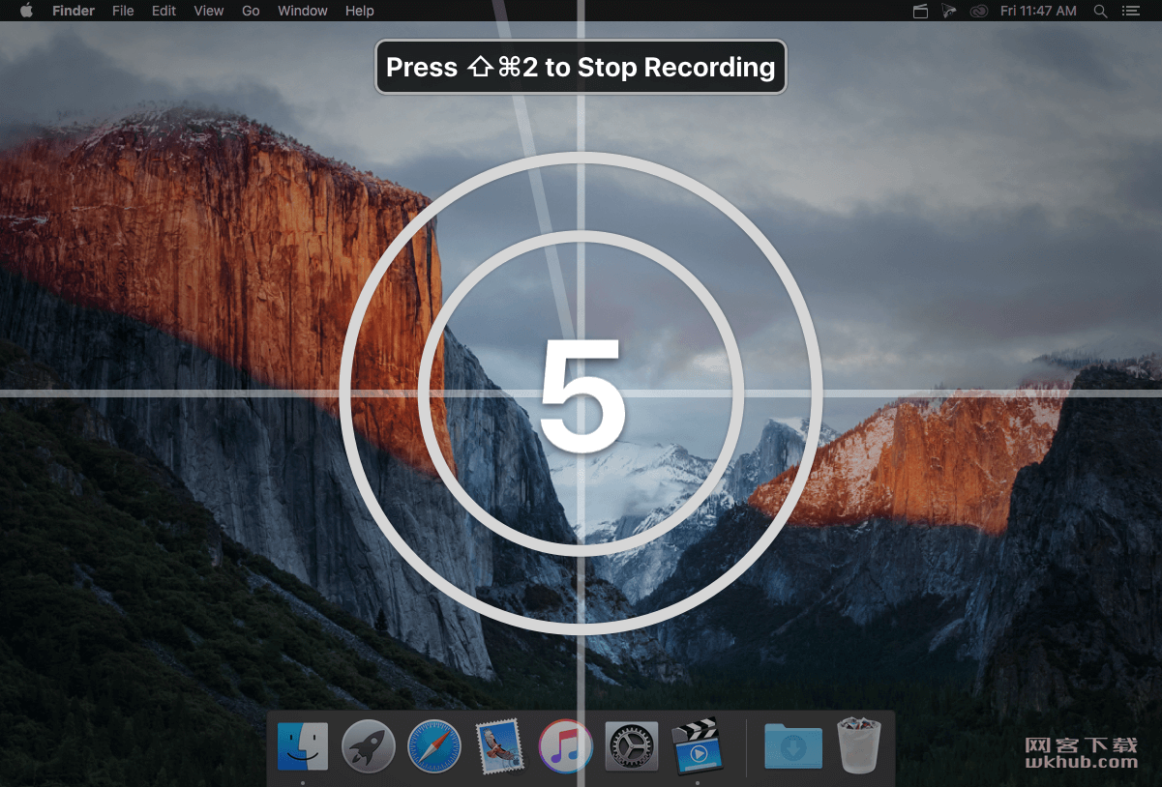Click the Stop Recording shortcut banner
1162x787 pixels.
(581, 67)
